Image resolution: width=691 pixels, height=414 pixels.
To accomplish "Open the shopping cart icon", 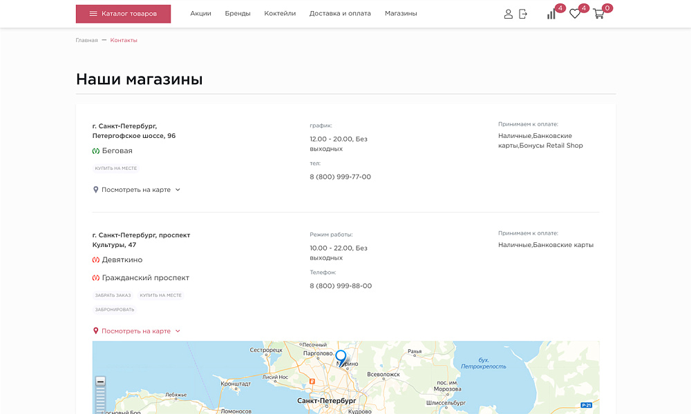I will (x=598, y=14).
